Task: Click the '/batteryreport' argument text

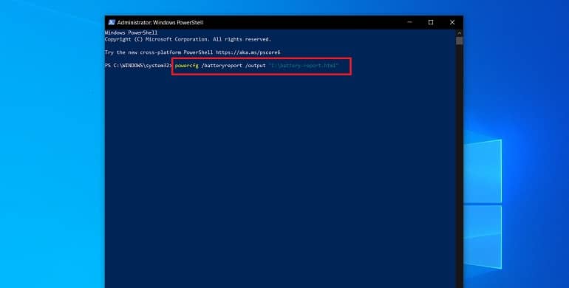Action: coord(222,66)
